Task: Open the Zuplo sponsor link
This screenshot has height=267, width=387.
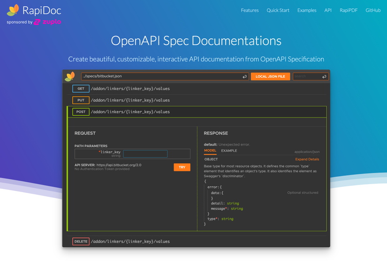Action: [47, 22]
